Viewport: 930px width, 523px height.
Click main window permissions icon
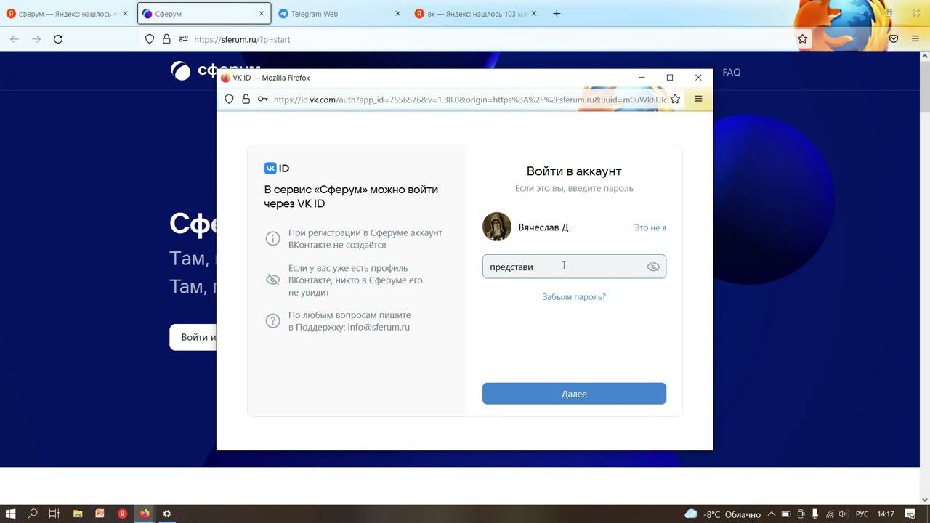[183, 39]
